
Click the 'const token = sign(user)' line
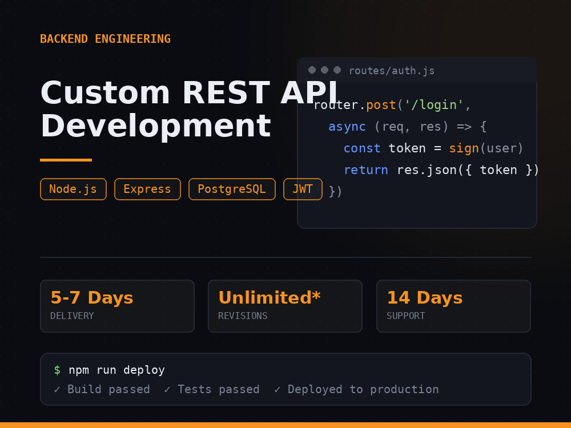tap(434, 148)
